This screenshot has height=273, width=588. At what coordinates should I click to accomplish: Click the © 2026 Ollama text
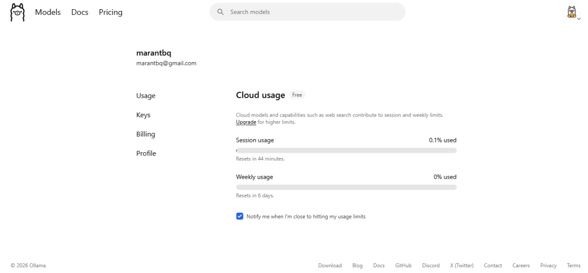[28, 266]
